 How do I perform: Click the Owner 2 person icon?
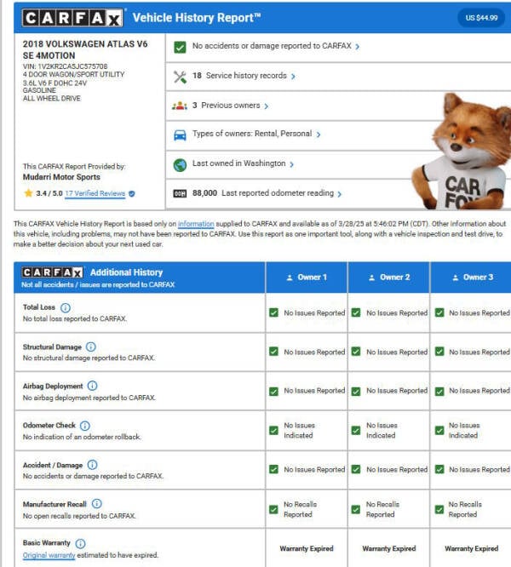tap(371, 278)
